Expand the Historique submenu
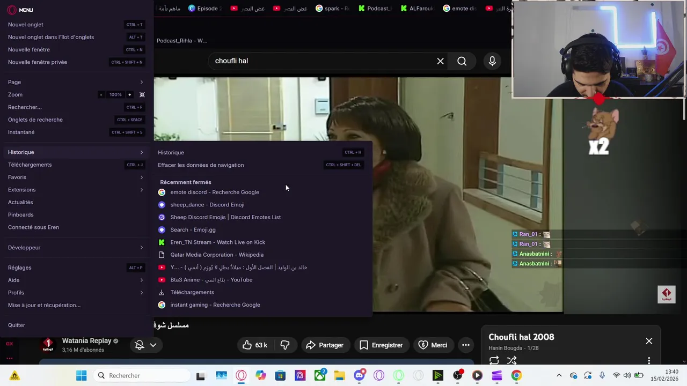 (77, 152)
